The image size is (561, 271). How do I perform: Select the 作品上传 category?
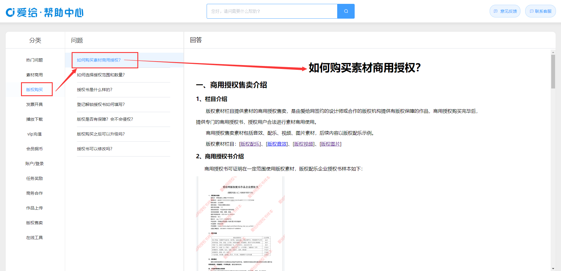35,208
